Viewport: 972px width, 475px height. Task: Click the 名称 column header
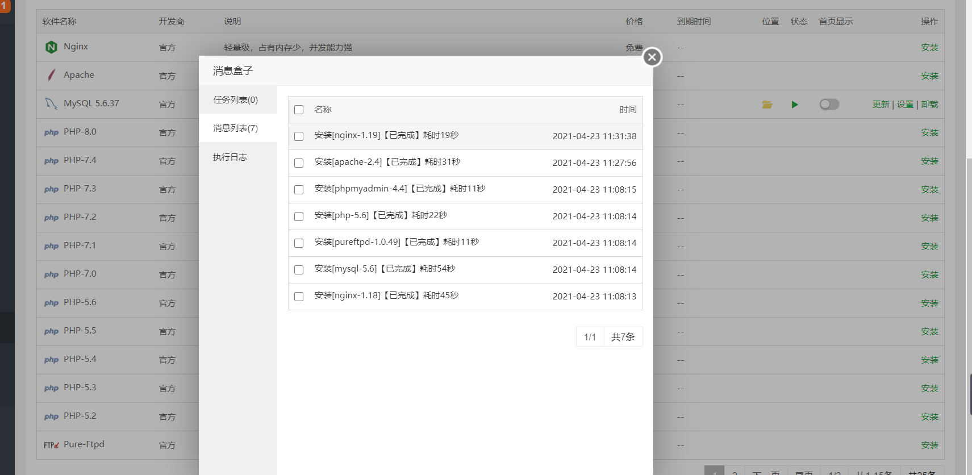pyautogui.click(x=323, y=110)
